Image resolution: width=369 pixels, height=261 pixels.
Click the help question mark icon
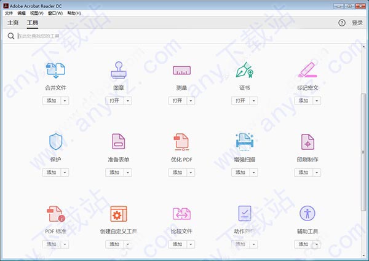tap(342, 23)
